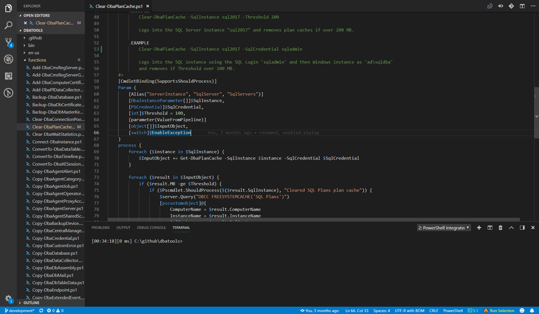Click UTF-8 with BOM encoding in status bar
Viewport: 539px width, 314px height.
tap(410, 311)
